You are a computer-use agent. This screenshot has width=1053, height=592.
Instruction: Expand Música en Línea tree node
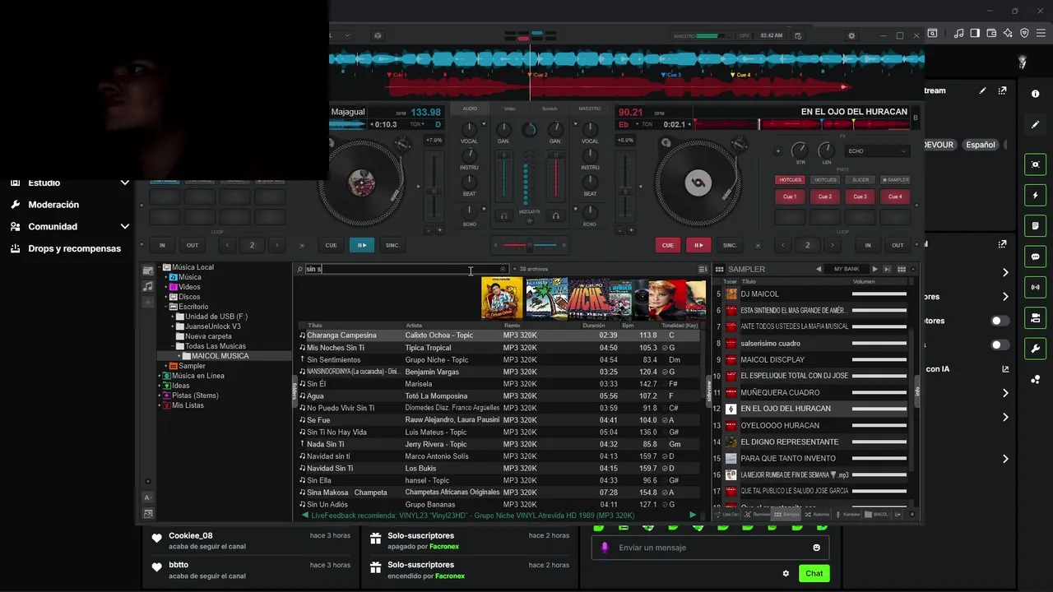point(159,376)
